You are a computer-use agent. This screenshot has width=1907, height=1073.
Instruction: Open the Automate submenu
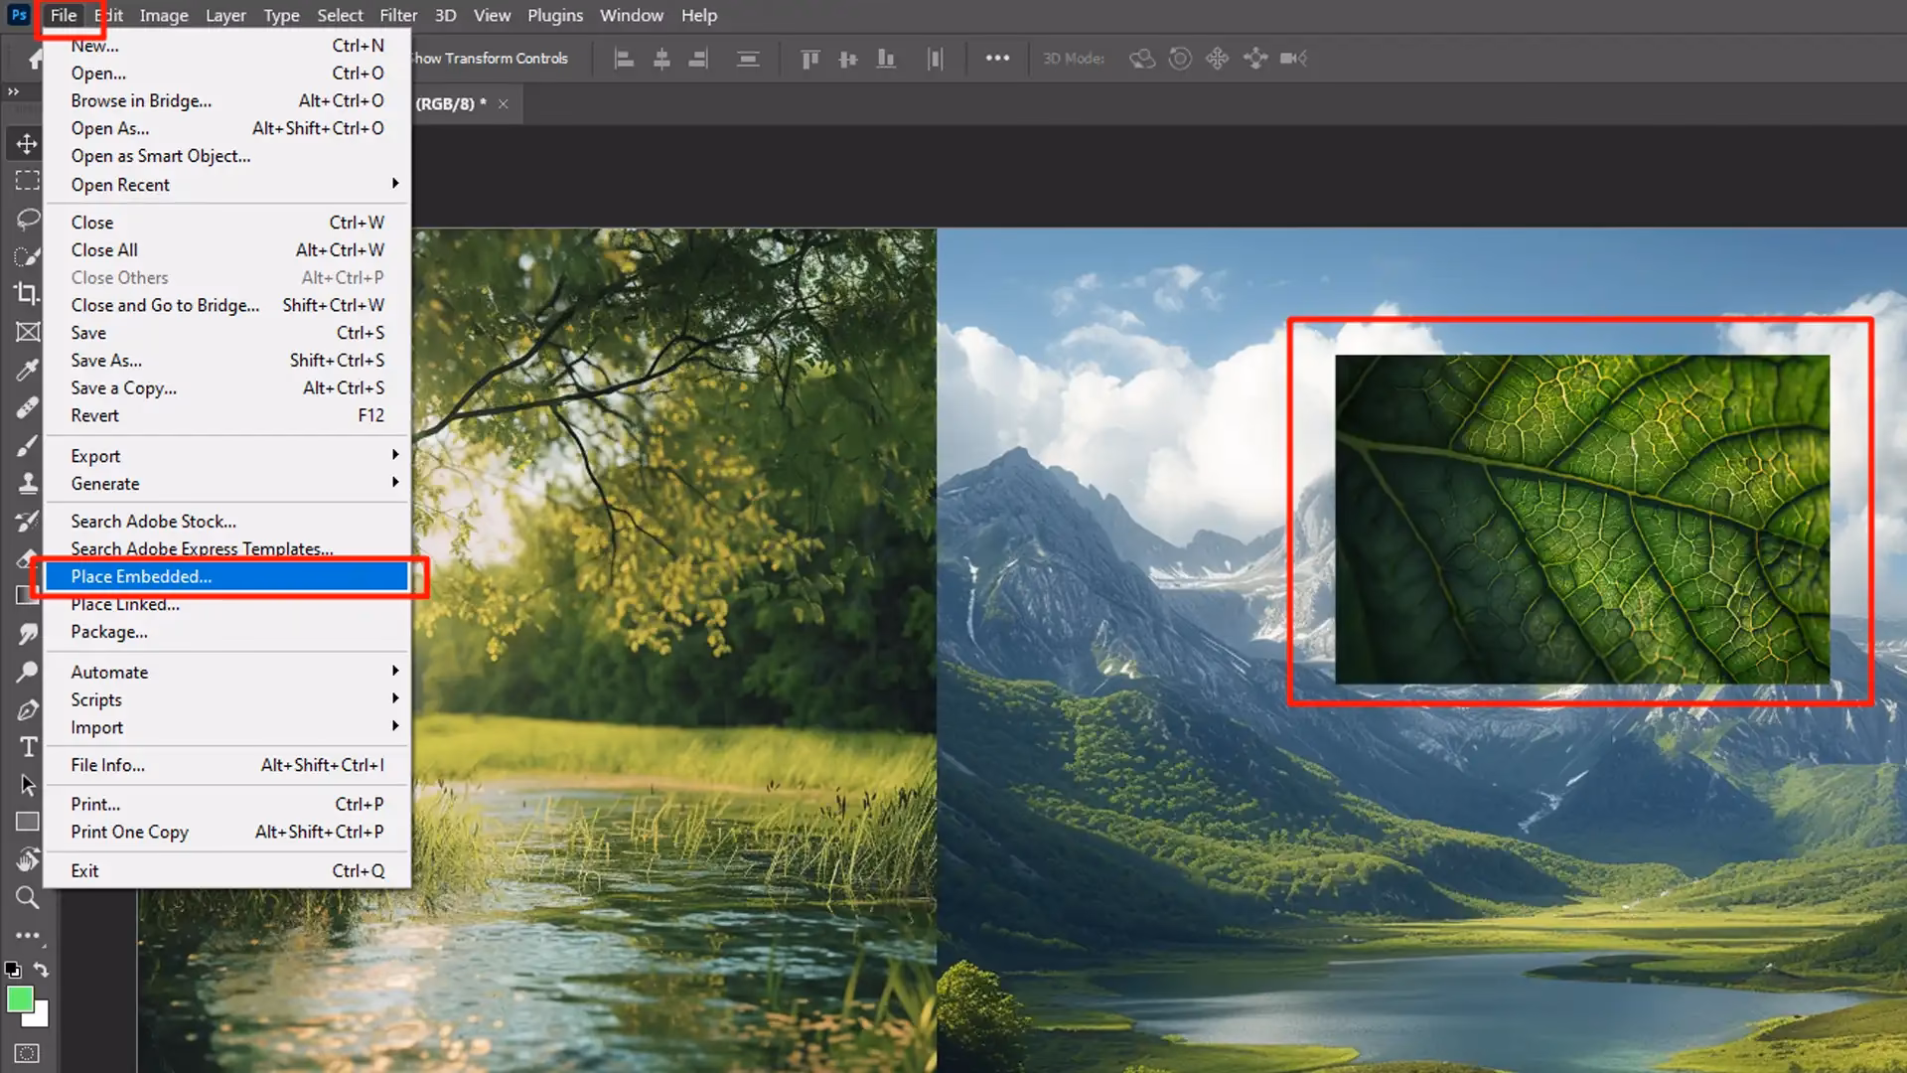coord(109,672)
